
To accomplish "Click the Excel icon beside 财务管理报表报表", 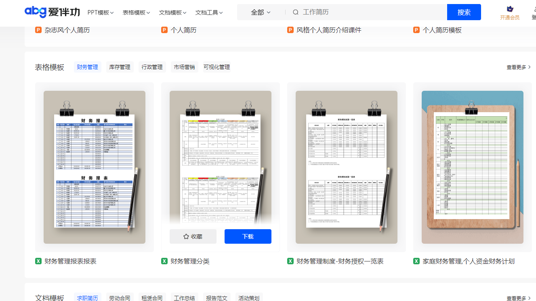I will (x=38, y=261).
